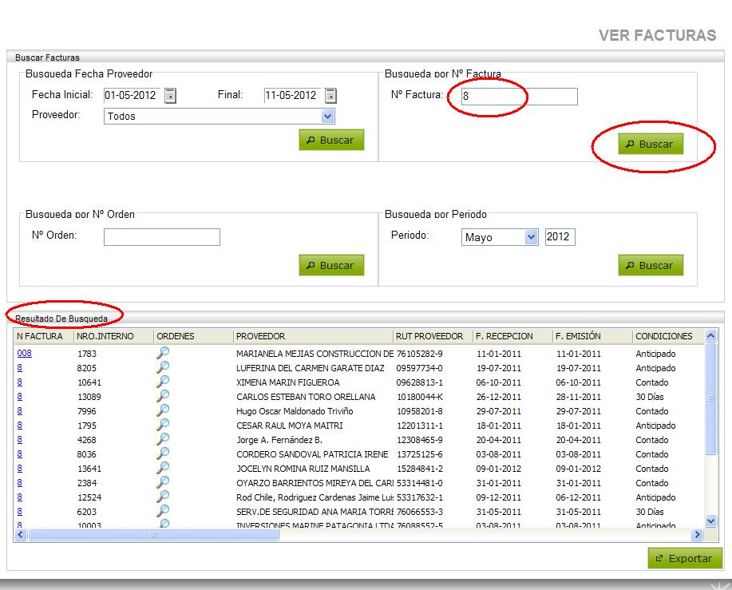Open invoice 8 of XIMENA MARIN FIGUEROA
Screen dimensions: 732x590
pos(20,382)
